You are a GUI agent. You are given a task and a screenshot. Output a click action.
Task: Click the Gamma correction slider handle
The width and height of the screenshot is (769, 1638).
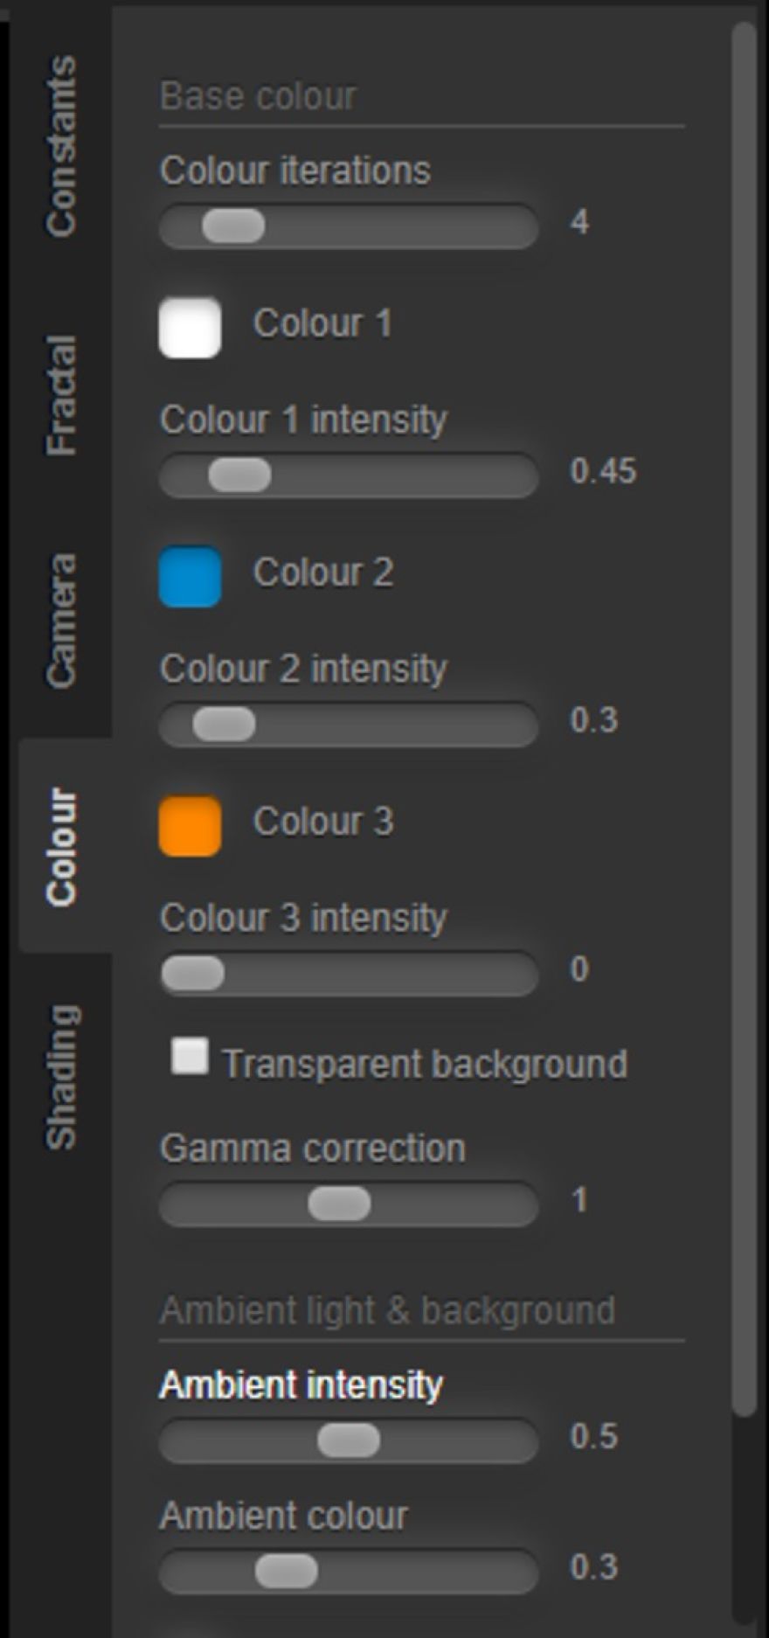click(339, 1204)
